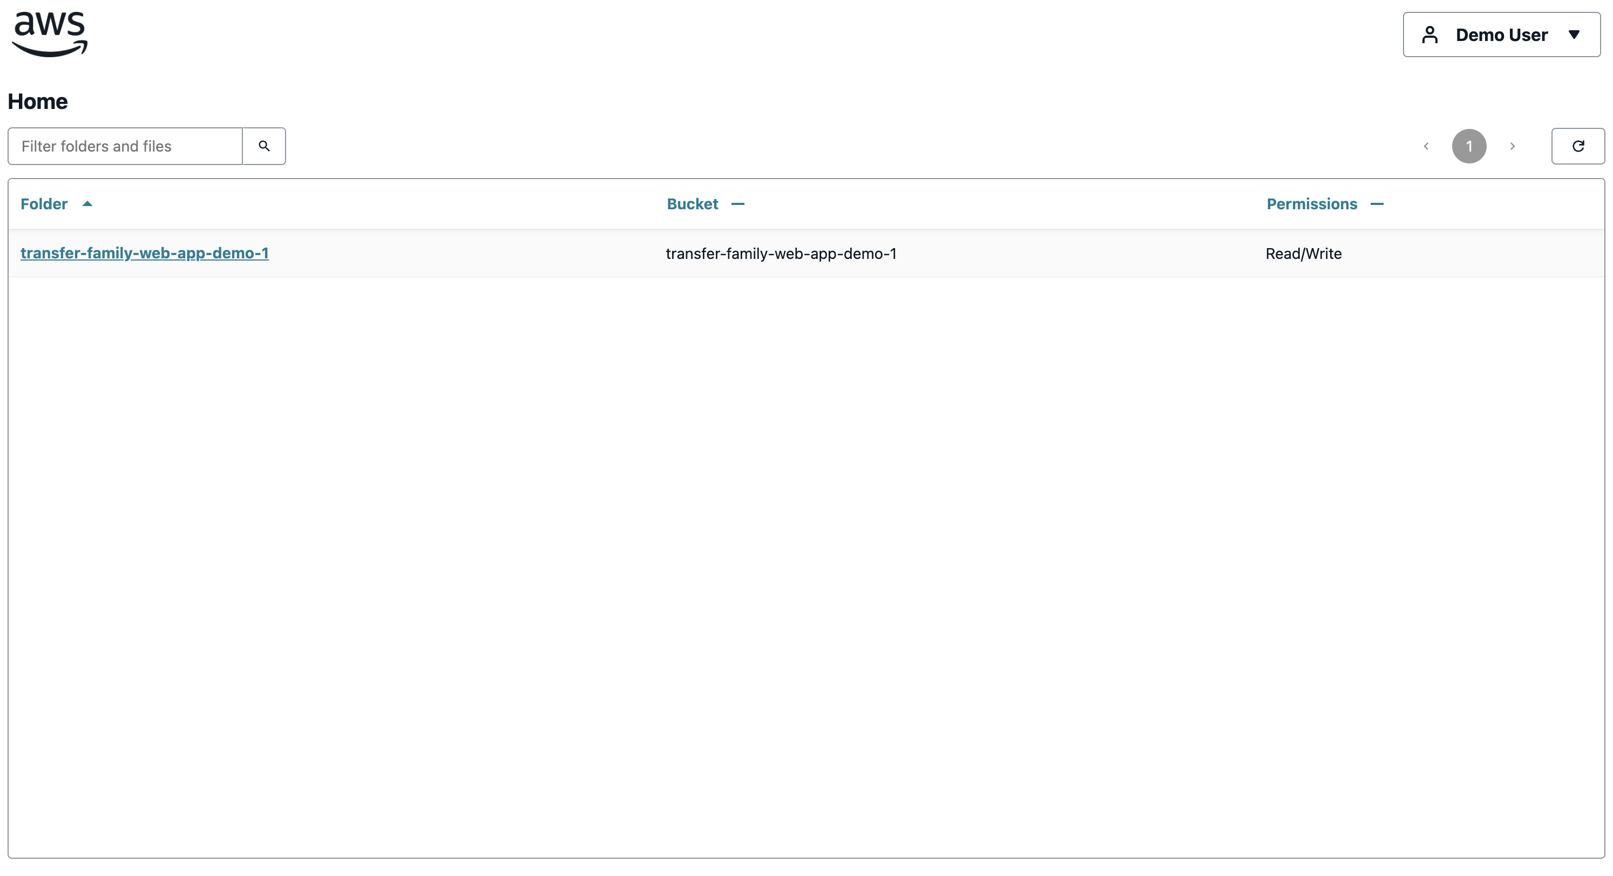This screenshot has width=1613, height=876.
Task: Open the transfer-family-web-app-demo-1 folder link
Action: [x=145, y=253]
